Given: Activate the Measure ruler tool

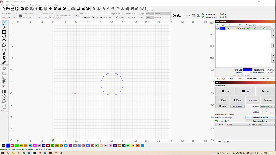Looking at the screenshot, I should [4, 62].
